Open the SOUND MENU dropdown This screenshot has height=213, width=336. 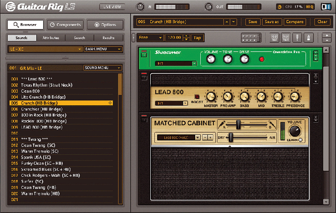(x=103, y=68)
